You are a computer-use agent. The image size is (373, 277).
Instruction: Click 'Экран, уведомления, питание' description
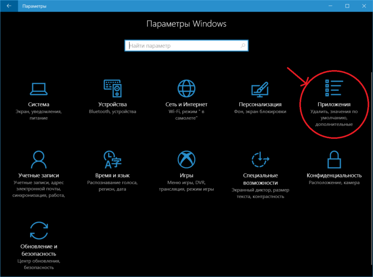click(39, 114)
